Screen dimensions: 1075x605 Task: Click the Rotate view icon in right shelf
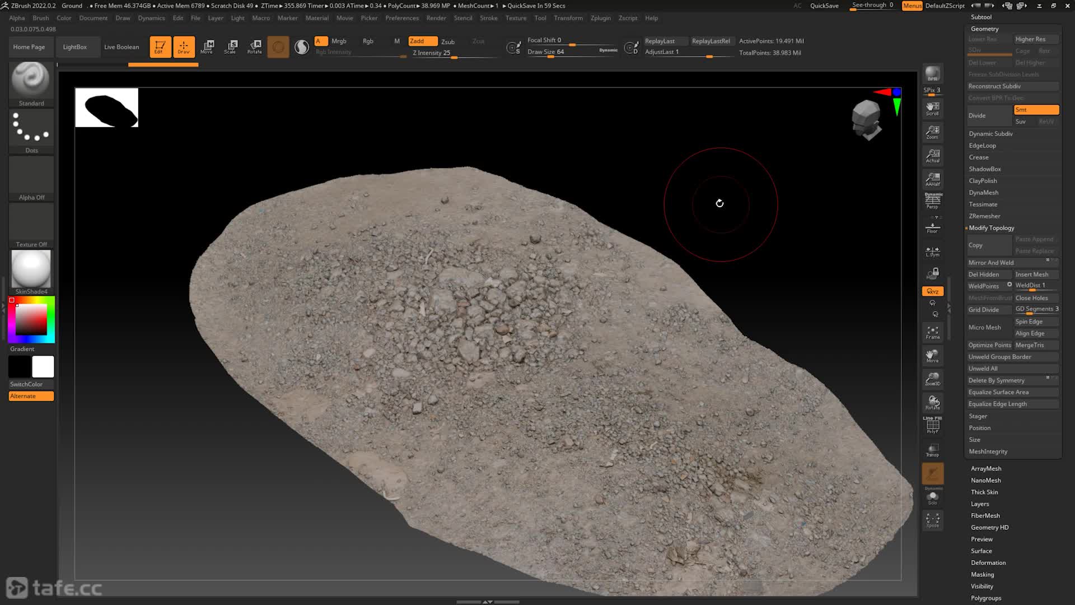click(932, 403)
